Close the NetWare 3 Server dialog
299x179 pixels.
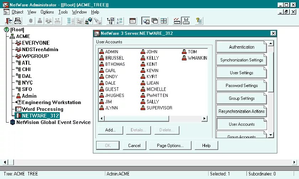click(273, 33)
